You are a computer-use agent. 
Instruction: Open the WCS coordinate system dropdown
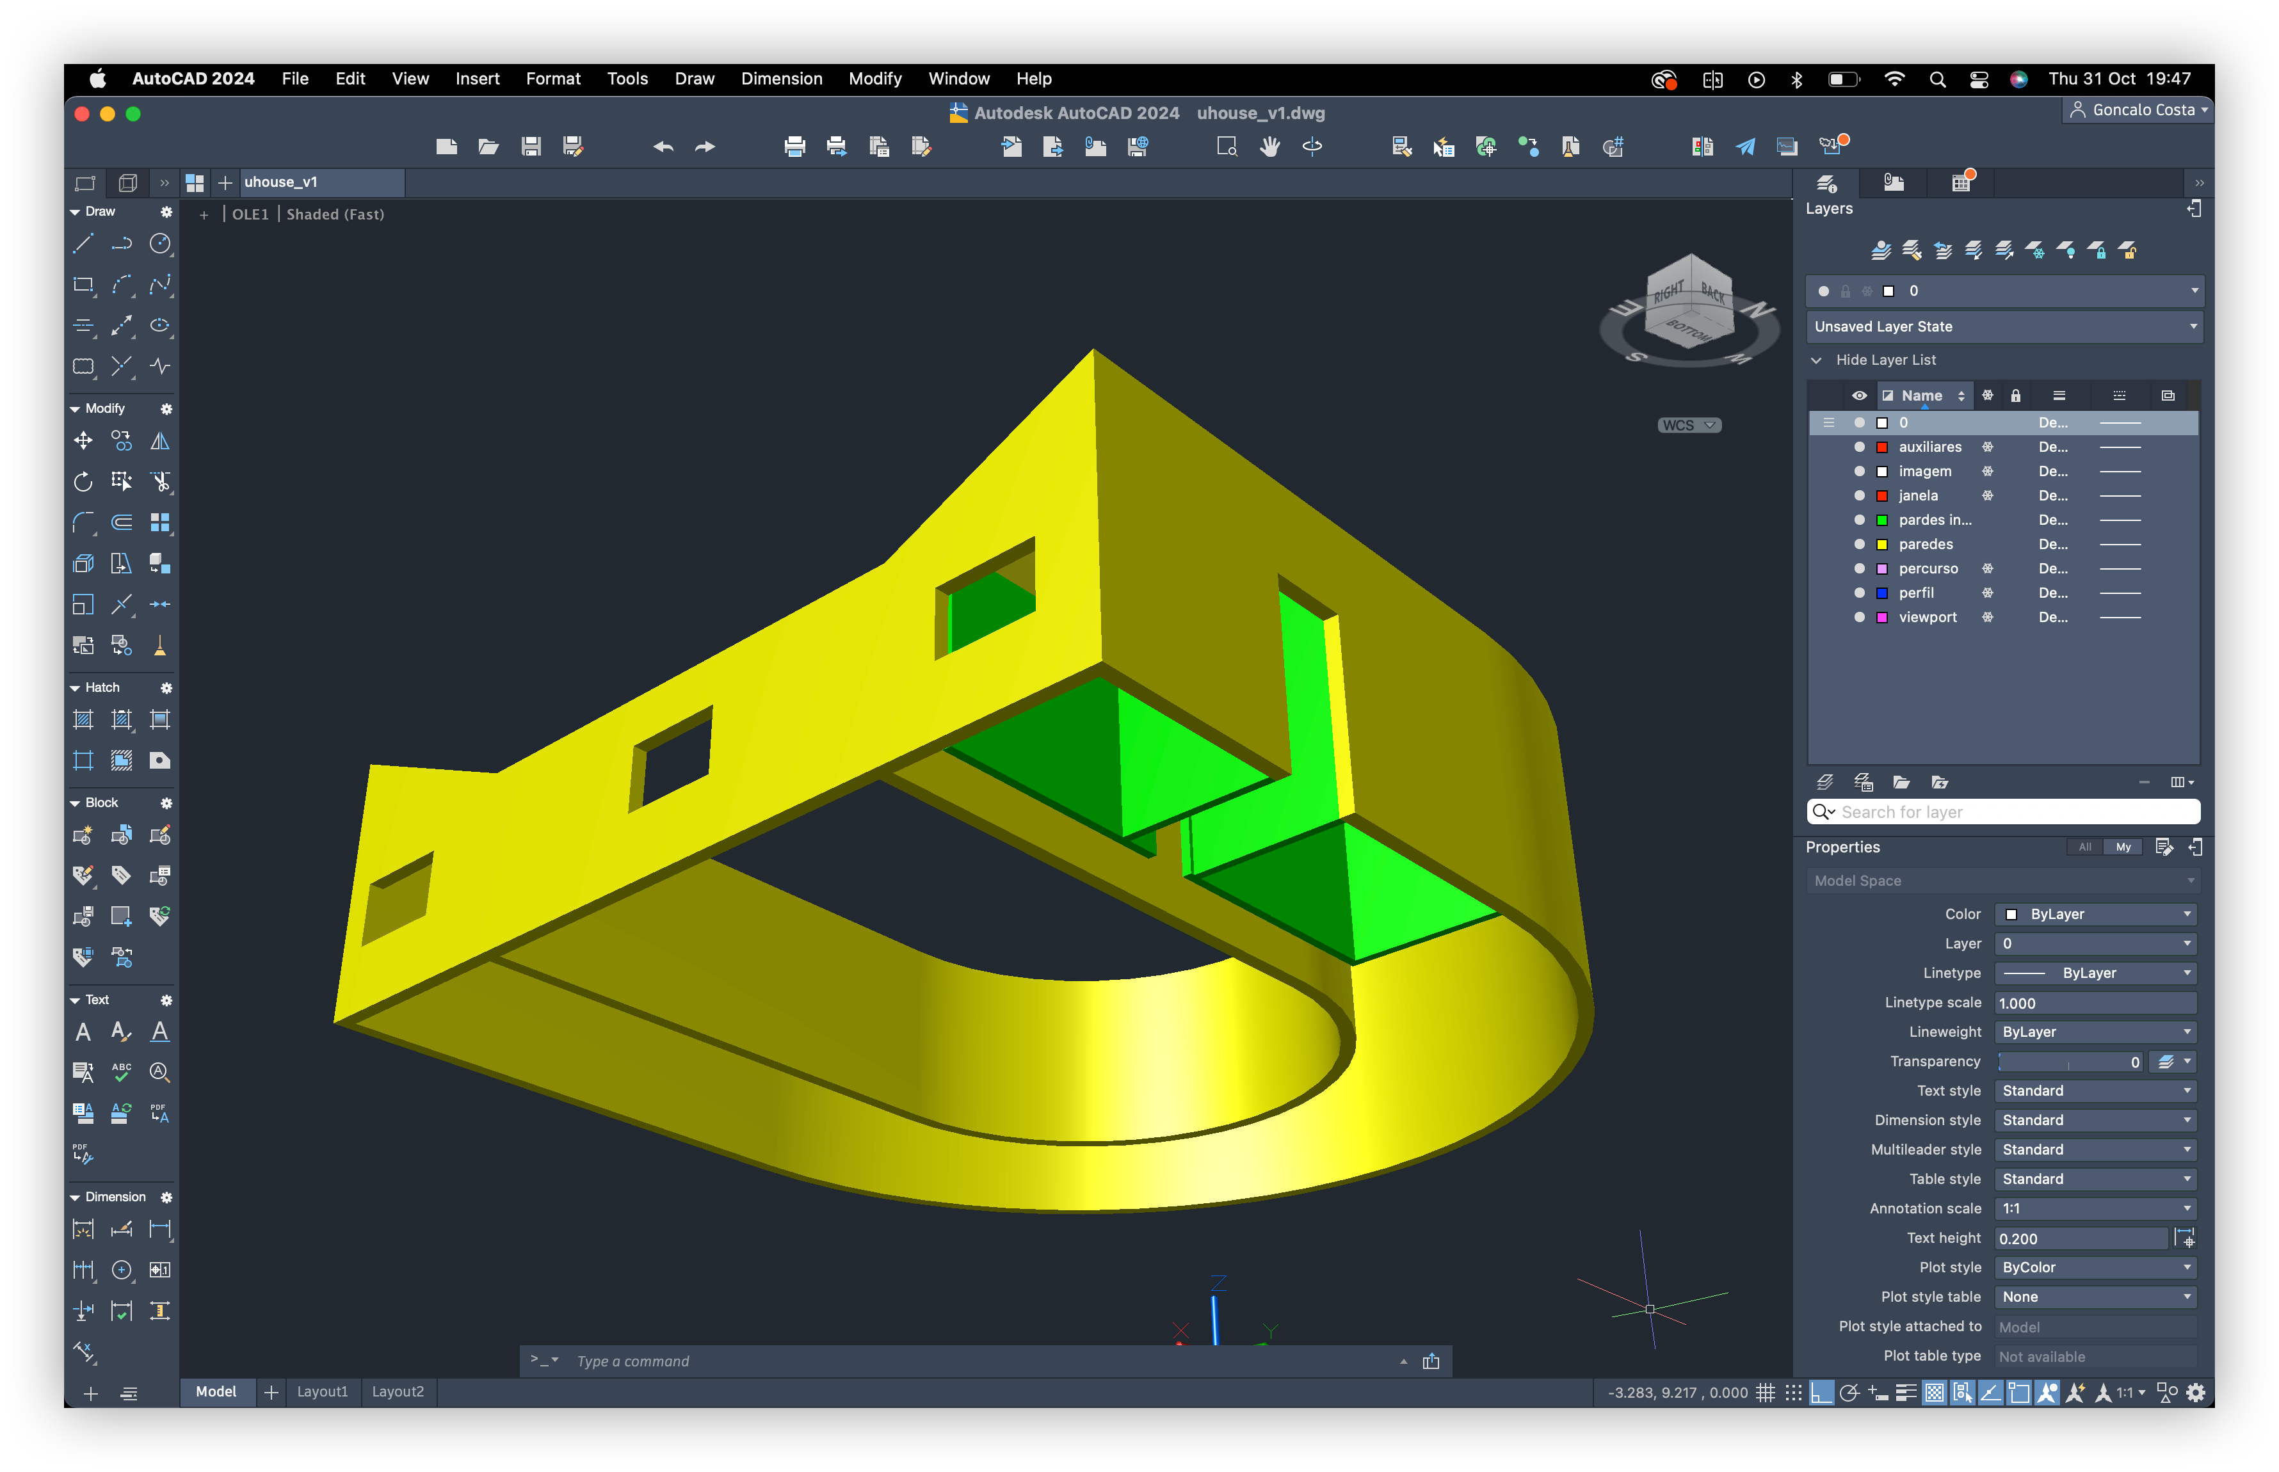point(1689,426)
